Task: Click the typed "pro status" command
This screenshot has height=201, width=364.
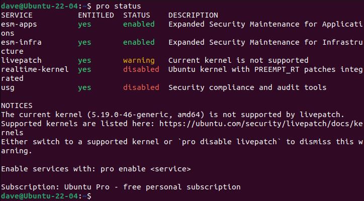Action: 115,6
